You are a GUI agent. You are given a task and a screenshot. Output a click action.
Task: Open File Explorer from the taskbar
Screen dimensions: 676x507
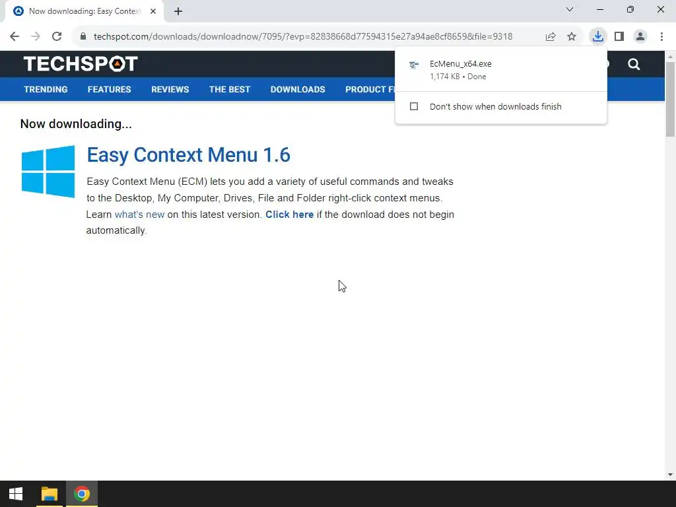pos(49,494)
